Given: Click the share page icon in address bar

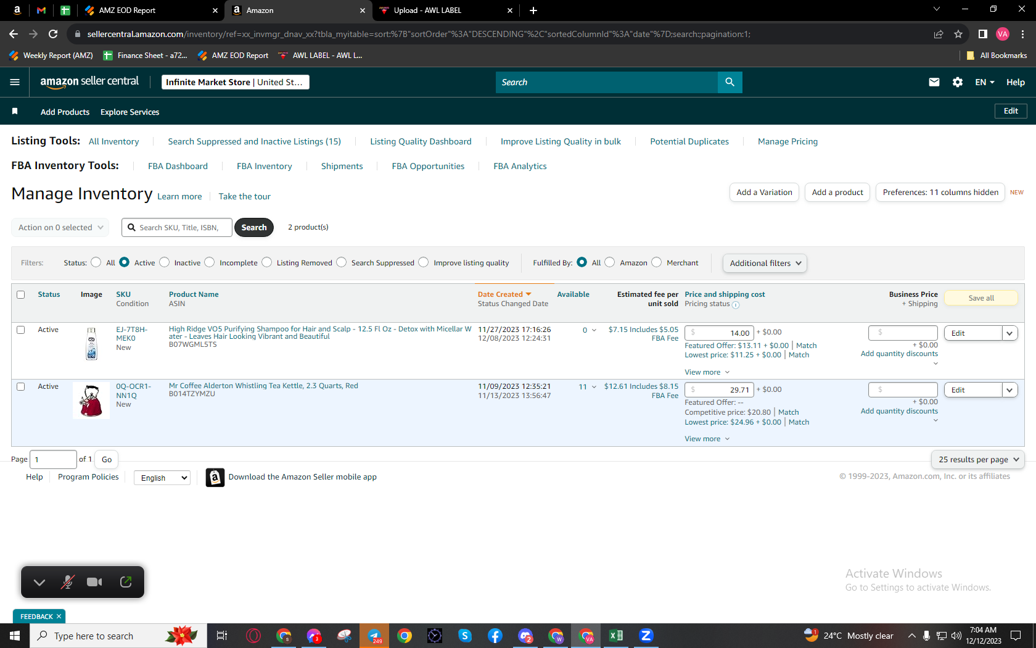Looking at the screenshot, I should click(939, 34).
